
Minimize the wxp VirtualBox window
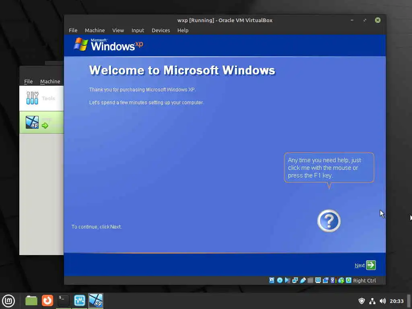click(x=352, y=20)
